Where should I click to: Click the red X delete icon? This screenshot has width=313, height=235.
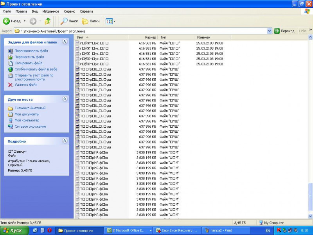click(11, 85)
